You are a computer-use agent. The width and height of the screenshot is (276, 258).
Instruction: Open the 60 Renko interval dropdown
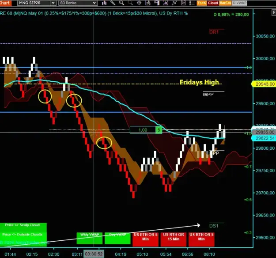[x=78, y=3]
